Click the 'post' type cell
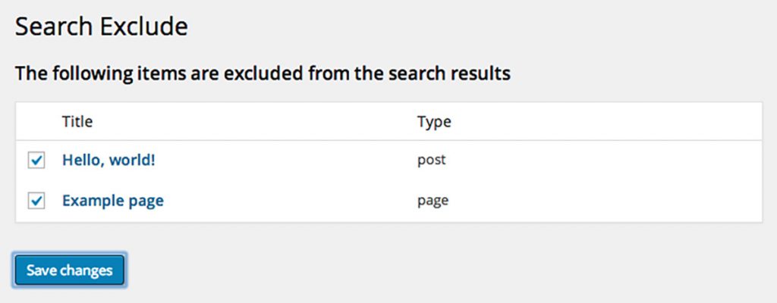Screen dimensions: 777x303 pyautogui.click(x=431, y=161)
